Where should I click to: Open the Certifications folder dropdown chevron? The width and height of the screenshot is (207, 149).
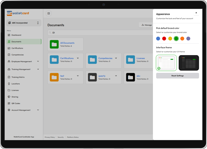(x=78, y=58)
